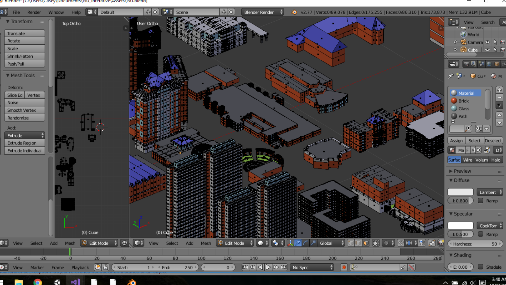This screenshot has width=506, height=285.
Task: Click the pin context icon in properties
Action: [451, 76]
